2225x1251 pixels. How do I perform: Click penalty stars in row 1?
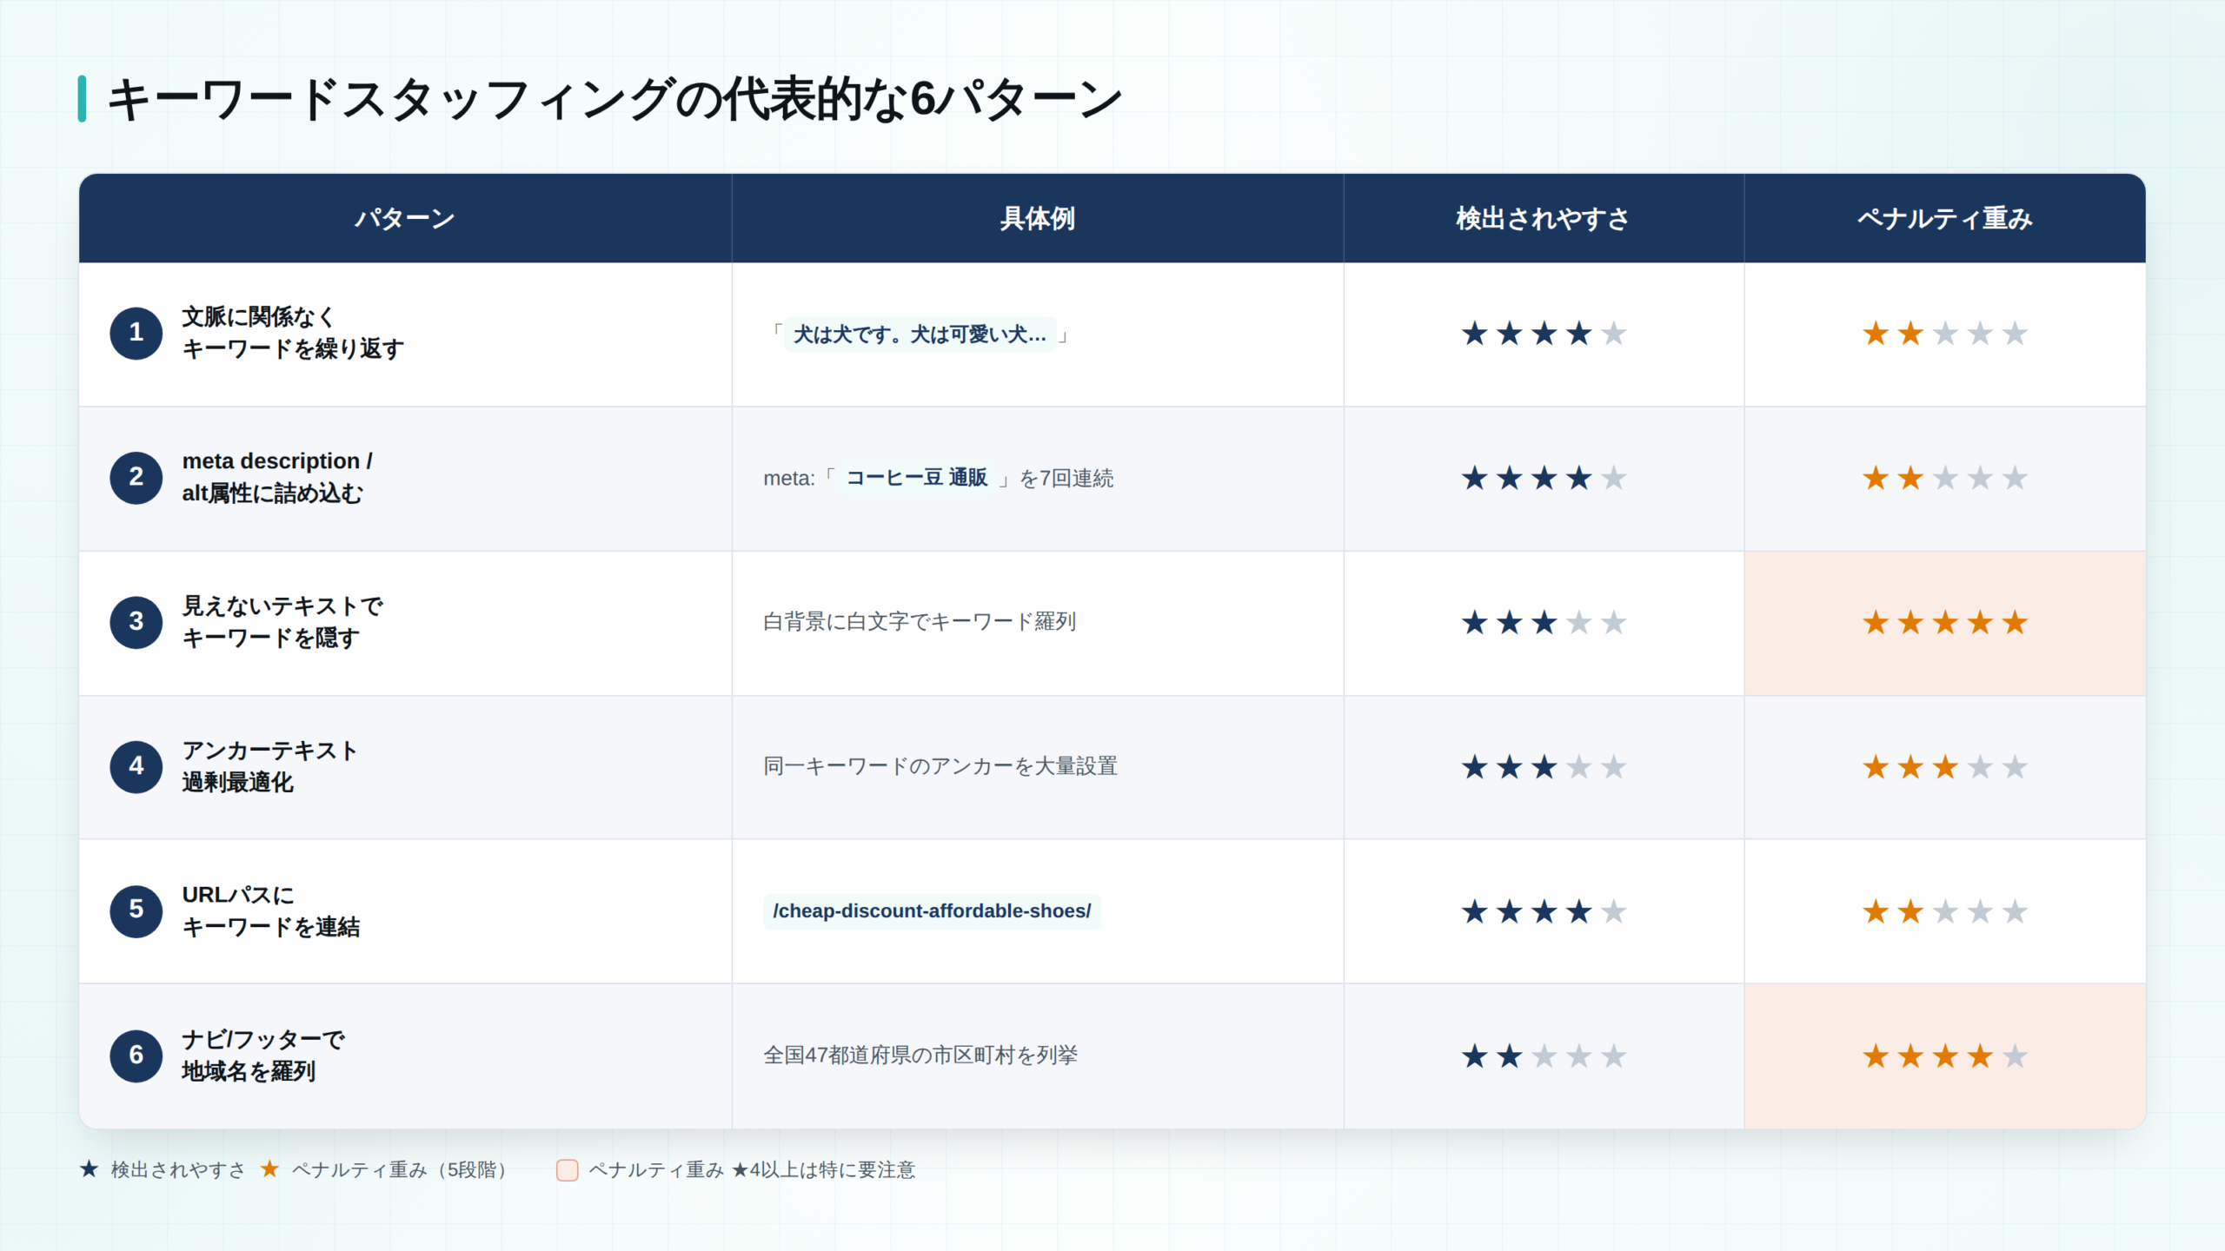point(1944,334)
